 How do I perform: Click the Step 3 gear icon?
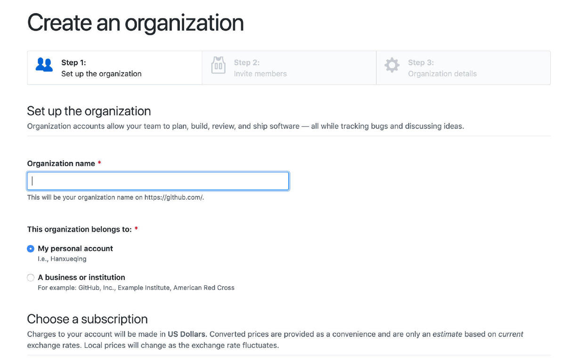click(x=392, y=65)
